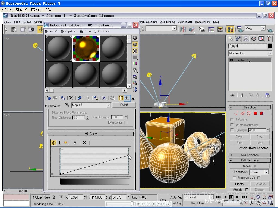Click Go to Parent icon in Material Editor

[x=127, y=98]
